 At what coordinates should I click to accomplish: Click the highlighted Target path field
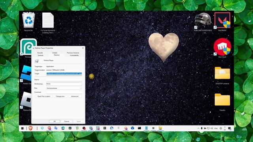[64, 74]
